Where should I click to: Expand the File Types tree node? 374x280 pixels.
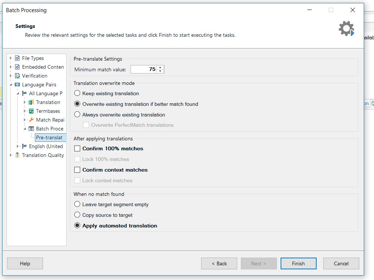coord(10,58)
